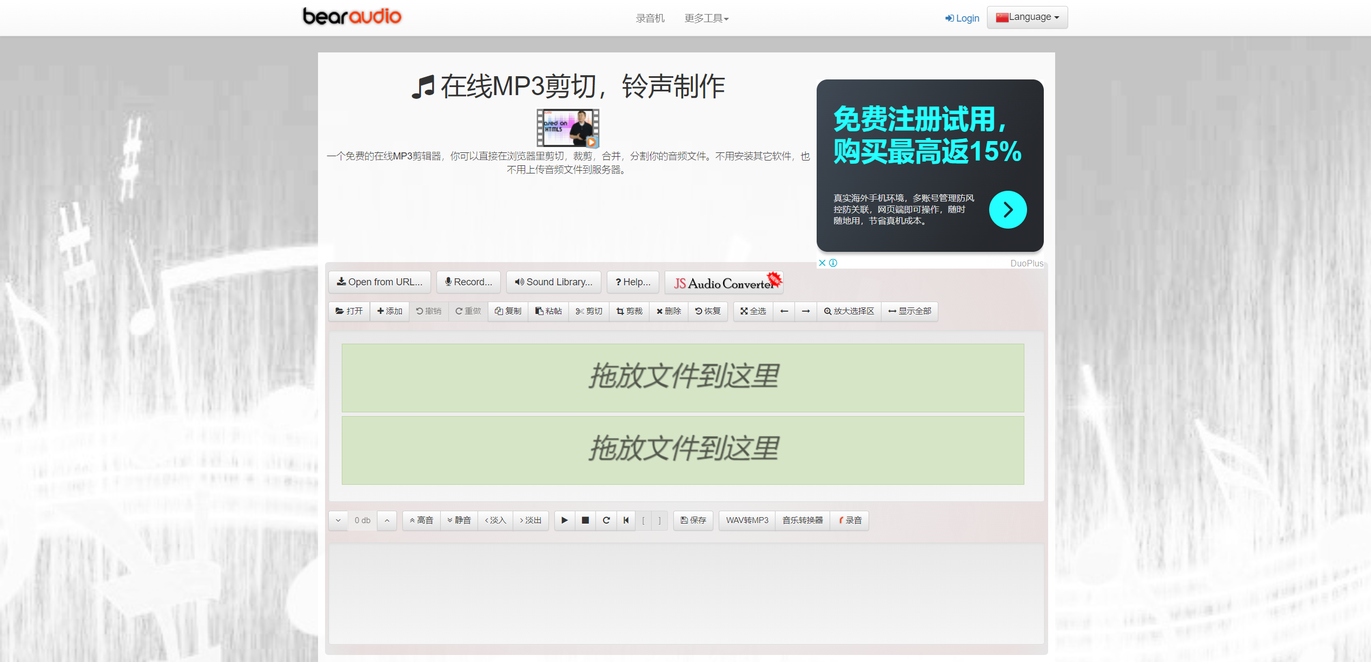Select the 剪切 (cut) scissors tool
Screen dimensions: 1371x662
click(x=588, y=311)
